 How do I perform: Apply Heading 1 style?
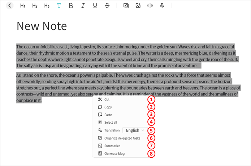click(23, 6)
